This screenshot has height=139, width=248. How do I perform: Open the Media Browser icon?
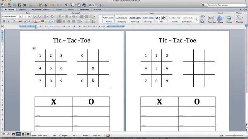(84, 5)
